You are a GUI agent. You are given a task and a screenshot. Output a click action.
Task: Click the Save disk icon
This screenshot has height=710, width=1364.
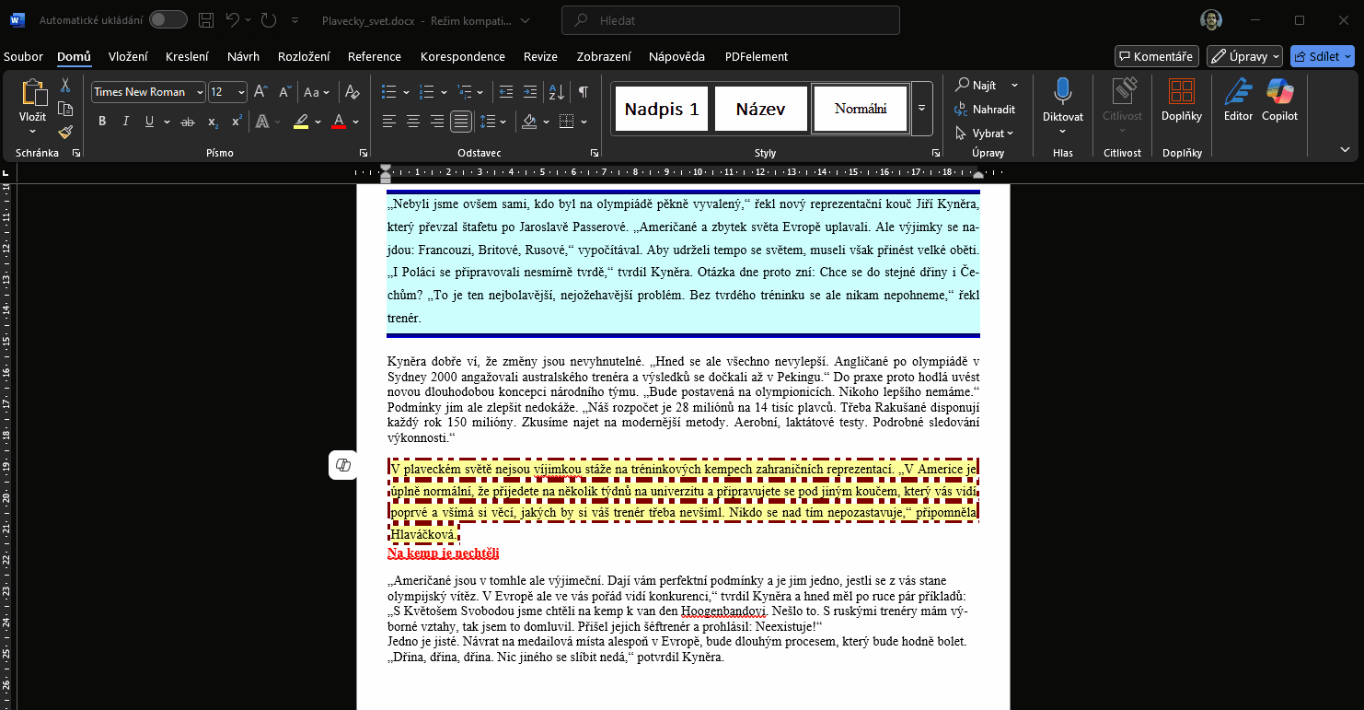pyautogui.click(x=206, y=20)
